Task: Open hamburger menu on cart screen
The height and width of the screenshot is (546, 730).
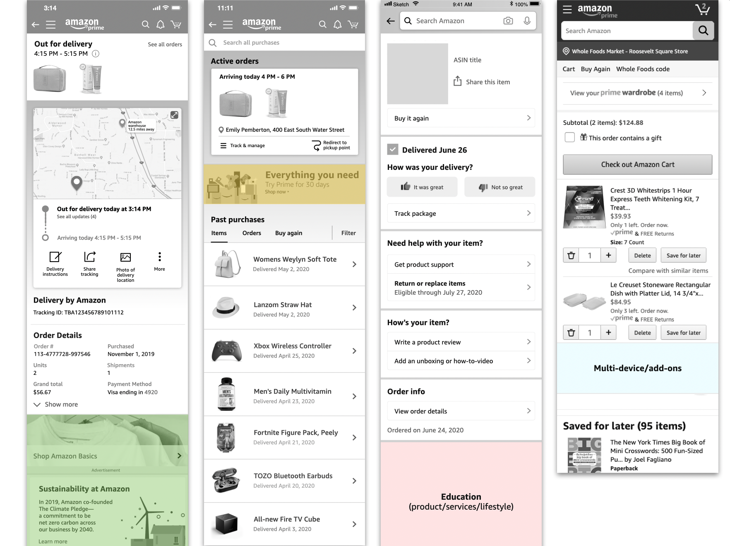Action: click(x=567, y=9)
